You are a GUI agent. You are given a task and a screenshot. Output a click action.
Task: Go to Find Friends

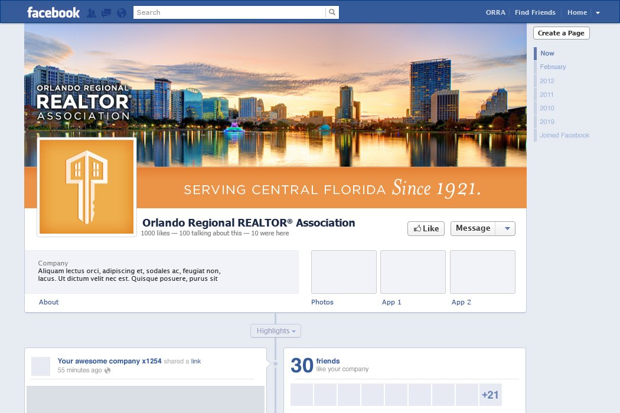pos(535,12)
